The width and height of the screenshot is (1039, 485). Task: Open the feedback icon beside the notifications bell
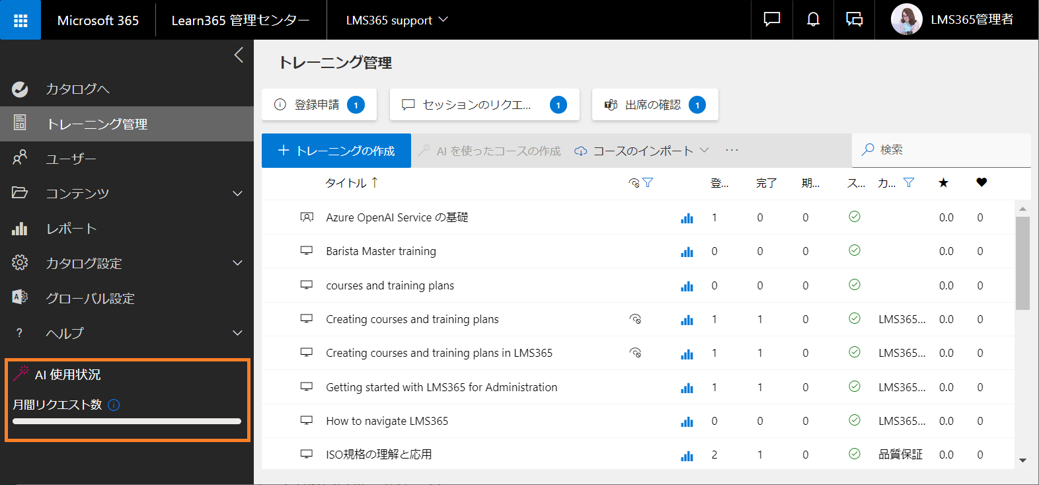[854, 20]
